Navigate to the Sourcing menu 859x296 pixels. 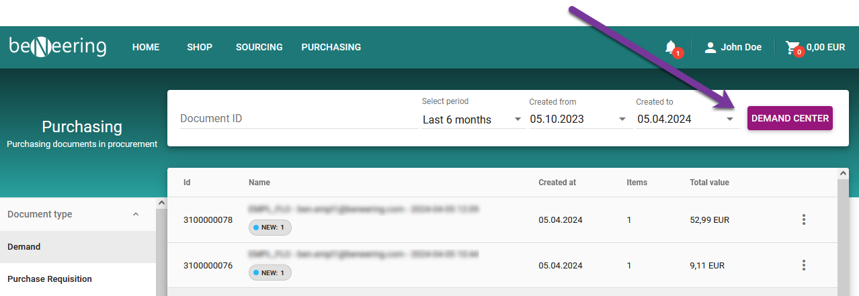click(x=259, y=48)
